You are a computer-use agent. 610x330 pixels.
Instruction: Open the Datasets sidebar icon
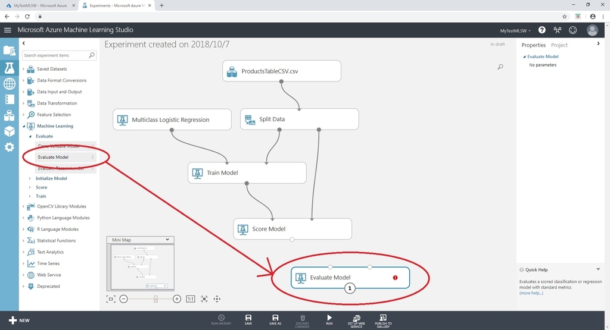pos(10,115)
